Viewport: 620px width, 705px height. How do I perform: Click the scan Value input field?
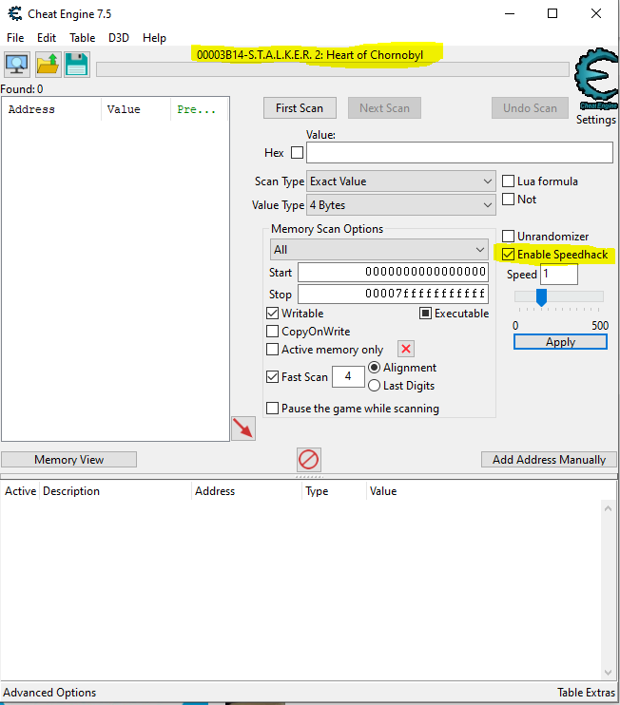[x=460, y=152]
